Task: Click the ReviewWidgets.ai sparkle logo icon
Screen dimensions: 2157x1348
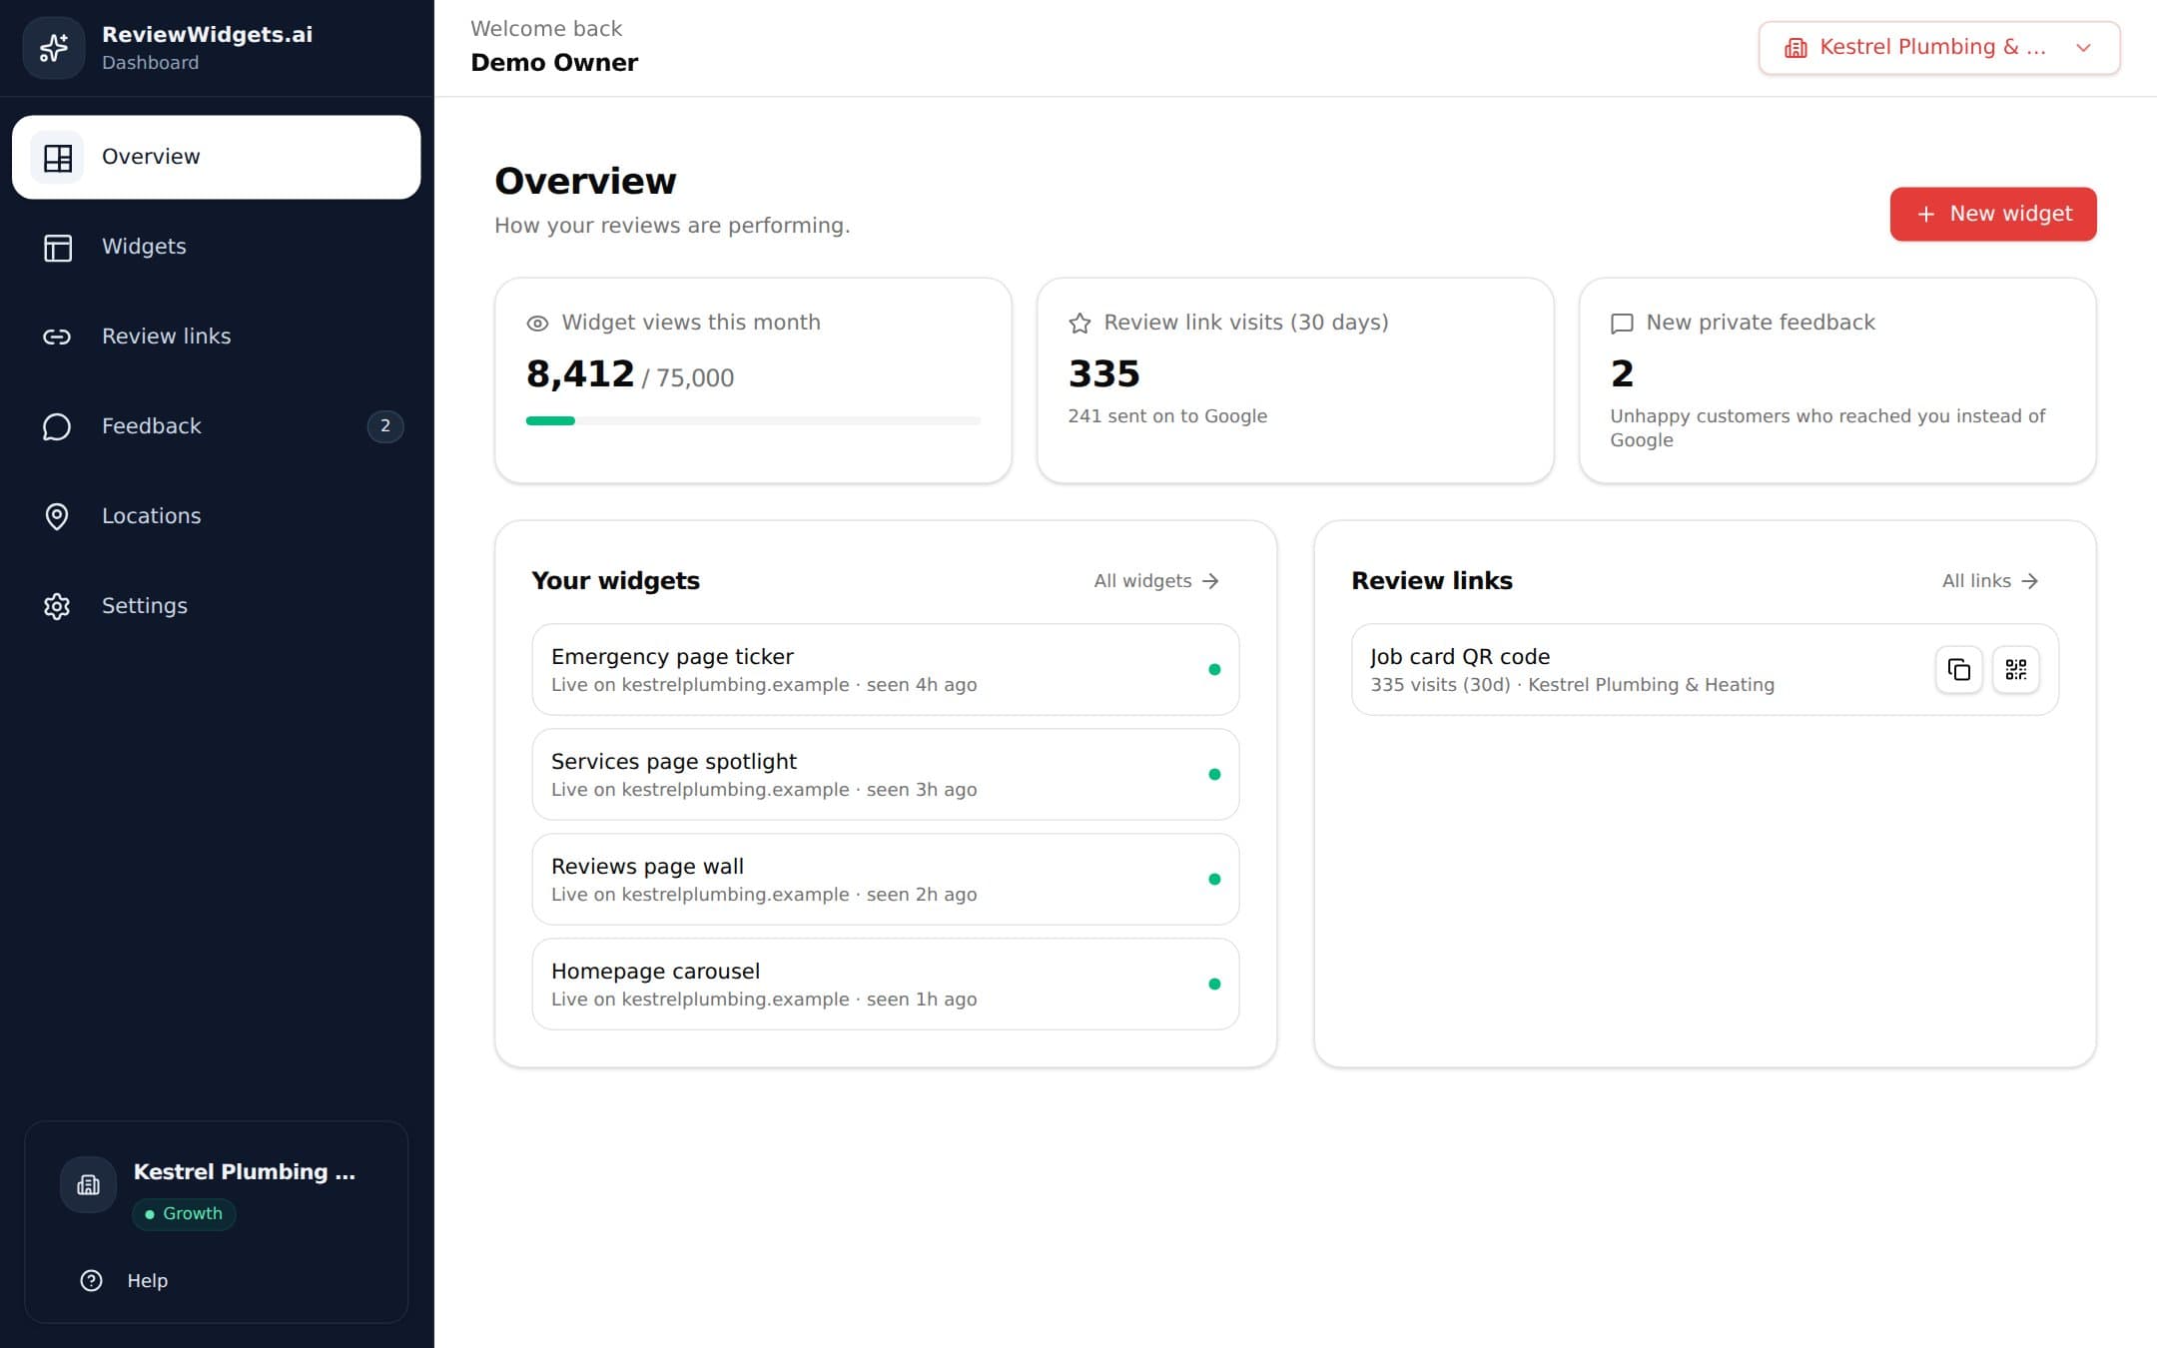Action: click(54, 48)
